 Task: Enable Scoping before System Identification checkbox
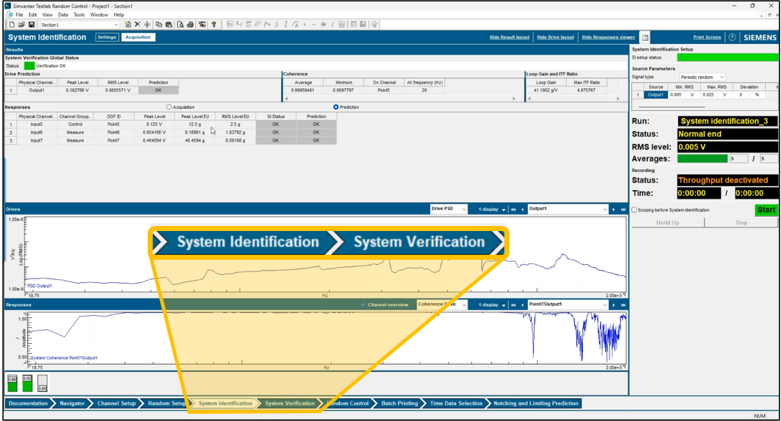click(634, 210)
